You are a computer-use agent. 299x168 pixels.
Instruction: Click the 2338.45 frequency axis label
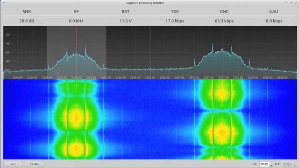click(x=282, y=78)
